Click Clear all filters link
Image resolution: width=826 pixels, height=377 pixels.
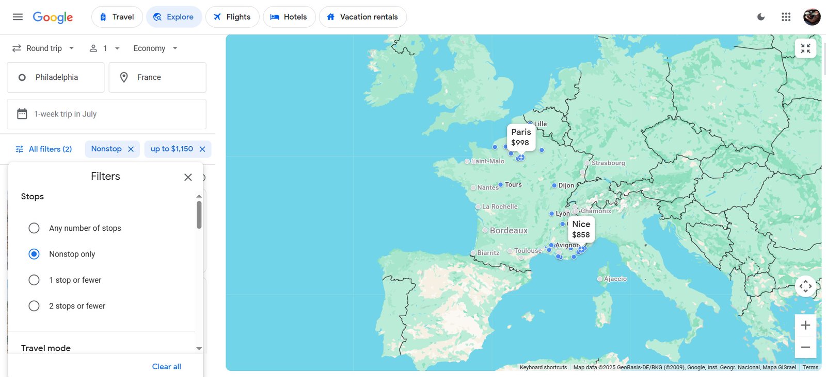pyautogui.click(x=166, y=367)
